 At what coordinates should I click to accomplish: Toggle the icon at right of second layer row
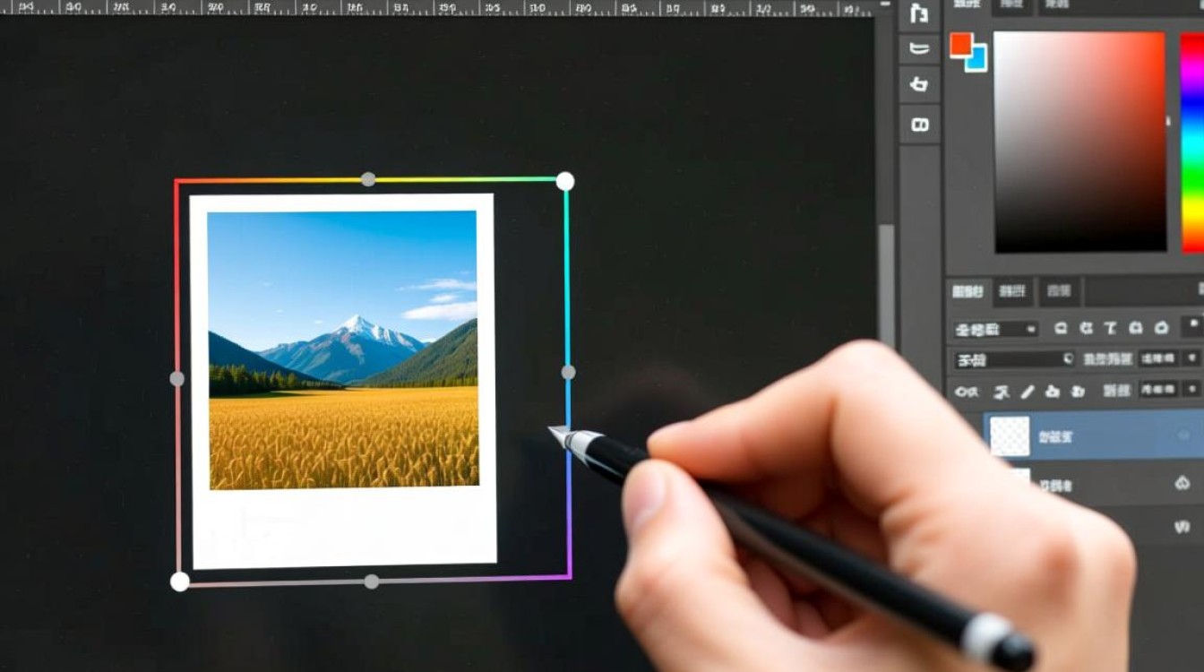(x=1182, y=484)
